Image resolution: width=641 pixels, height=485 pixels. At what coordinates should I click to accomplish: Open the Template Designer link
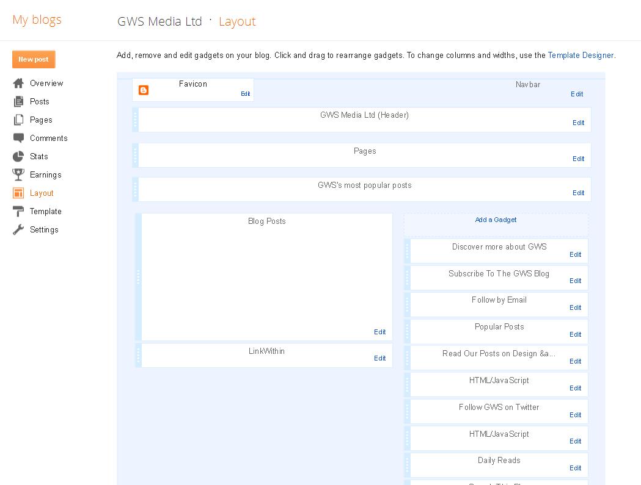(x=581, y=55)
